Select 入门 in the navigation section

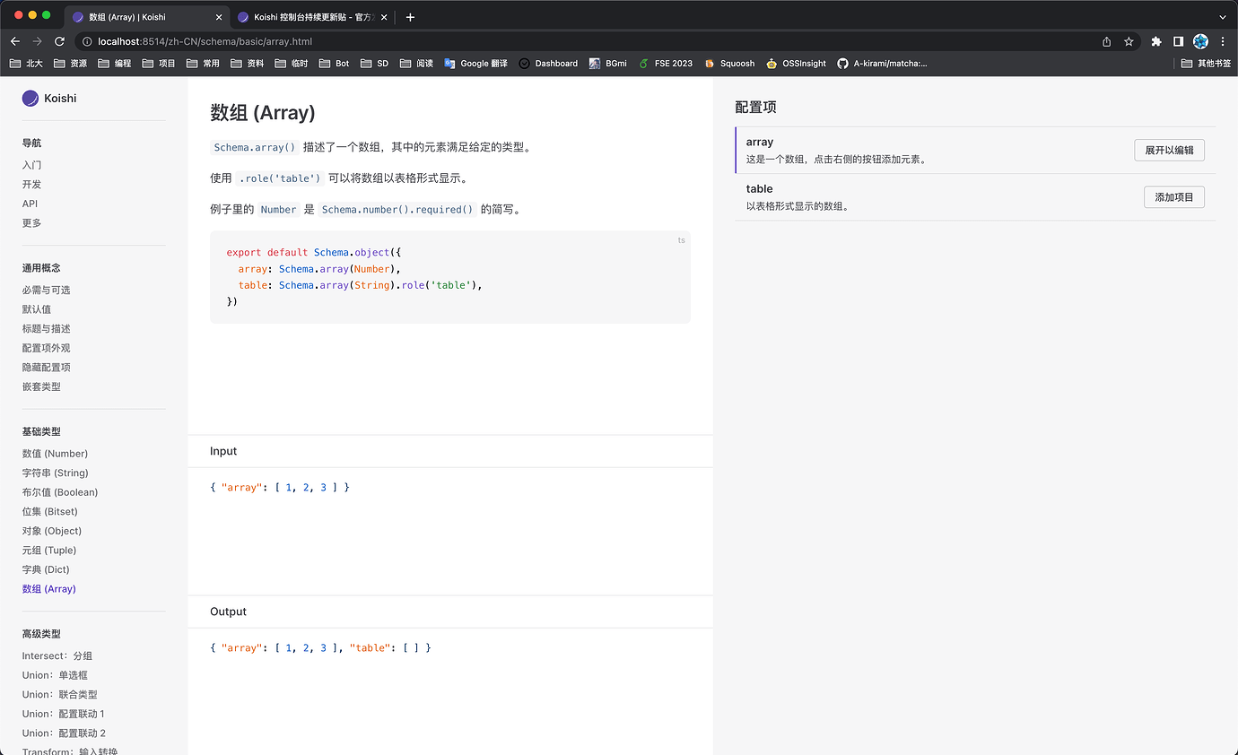pyautogui.click(x=31, y=165)
